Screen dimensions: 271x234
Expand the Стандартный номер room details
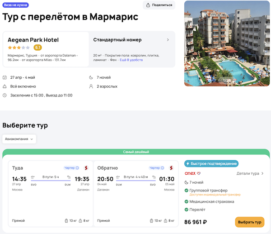click(168, 40)
